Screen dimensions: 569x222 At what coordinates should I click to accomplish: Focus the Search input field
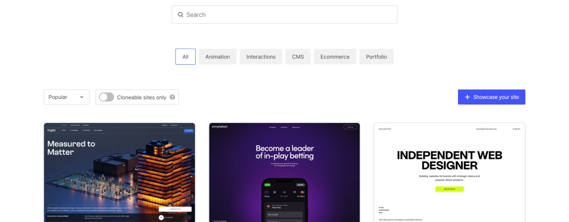284,15
